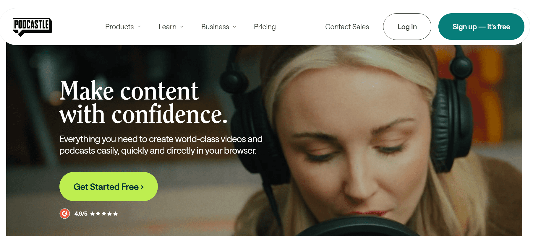The width and height of the screenshot is (533, 236).
Task: Expand the Learn dropdown menu
Action: 171,27
